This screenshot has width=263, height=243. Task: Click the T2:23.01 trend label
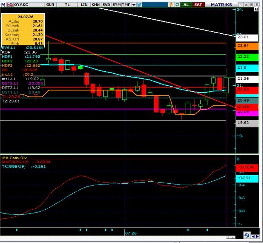(11, 101)
